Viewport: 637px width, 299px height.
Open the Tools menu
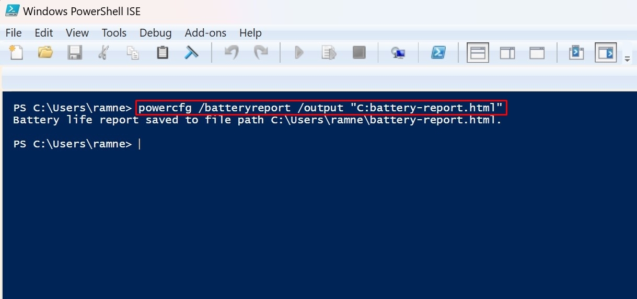114,33
